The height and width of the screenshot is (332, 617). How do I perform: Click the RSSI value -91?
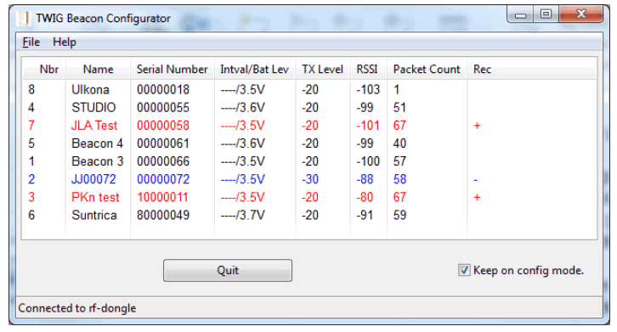click(365, 215)
